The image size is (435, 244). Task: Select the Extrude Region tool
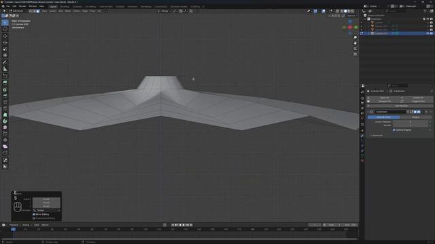pyautogui.click(x=5, y=83)
